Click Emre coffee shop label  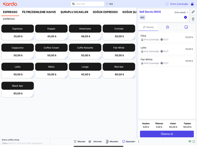pos(11,140)
